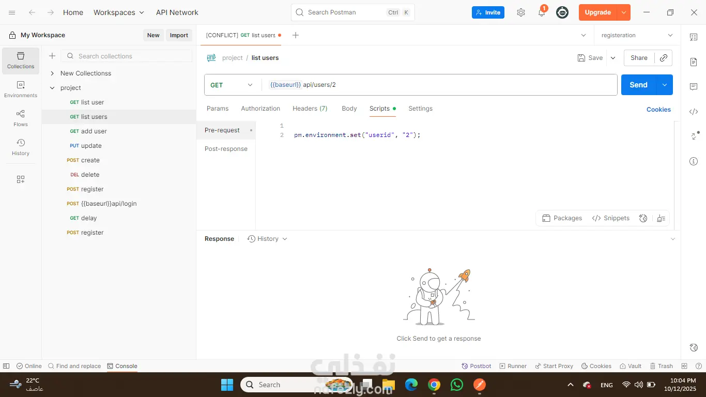Click the Save button

pos(590,58)
